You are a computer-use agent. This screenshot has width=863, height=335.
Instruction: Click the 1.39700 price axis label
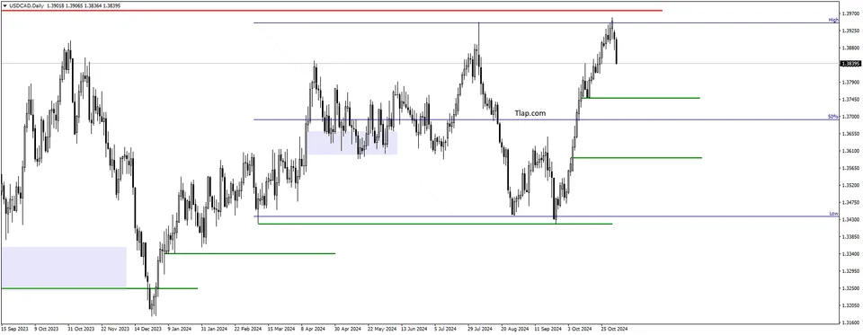851,13
